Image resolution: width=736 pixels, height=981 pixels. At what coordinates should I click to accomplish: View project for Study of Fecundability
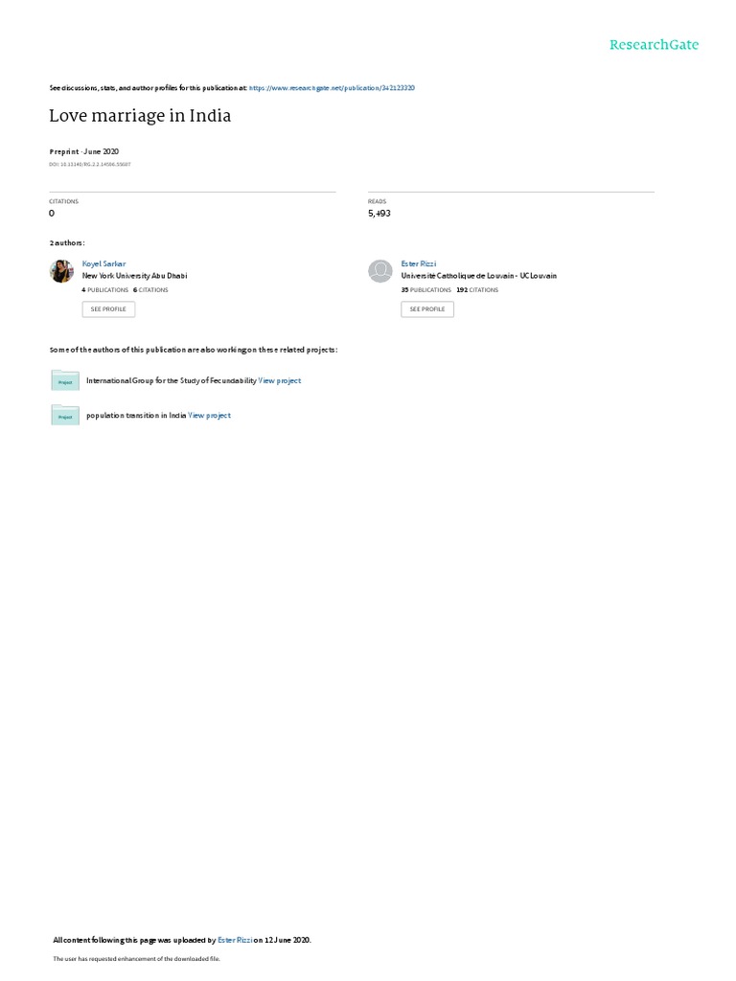280,380
